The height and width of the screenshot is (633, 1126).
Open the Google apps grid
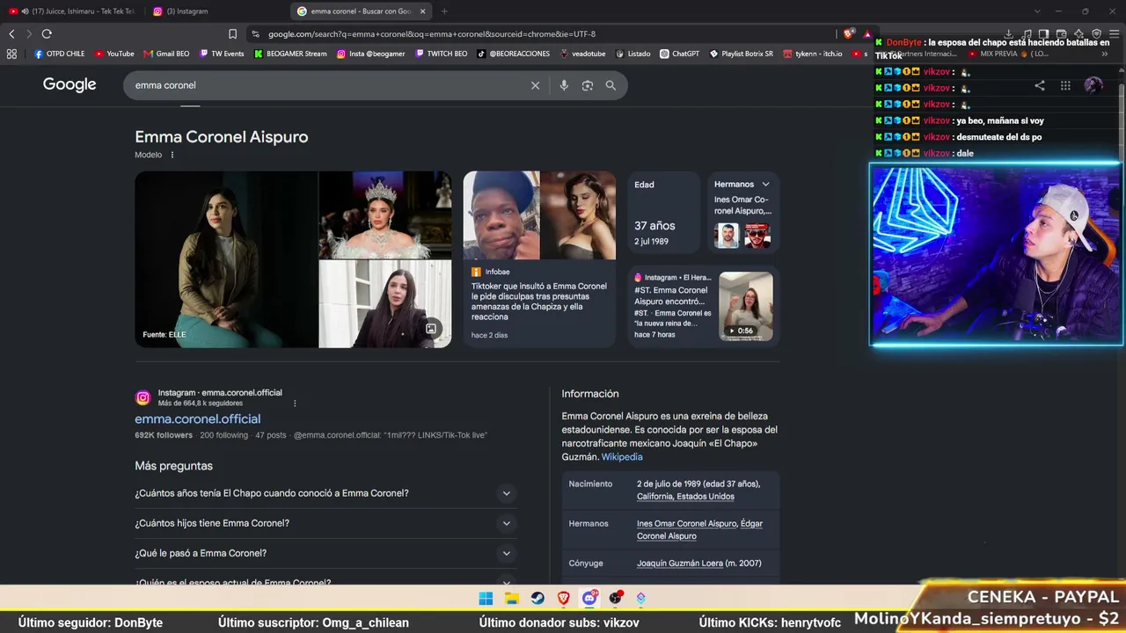click(1065, 85)
